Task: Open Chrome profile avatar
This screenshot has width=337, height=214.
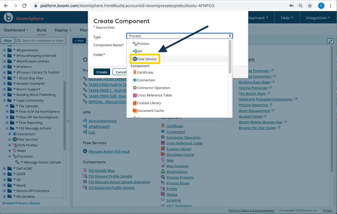Action: [x=321, y=6]
